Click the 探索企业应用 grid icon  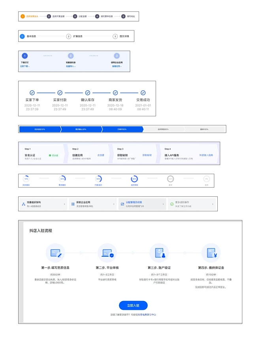[73, 204]
